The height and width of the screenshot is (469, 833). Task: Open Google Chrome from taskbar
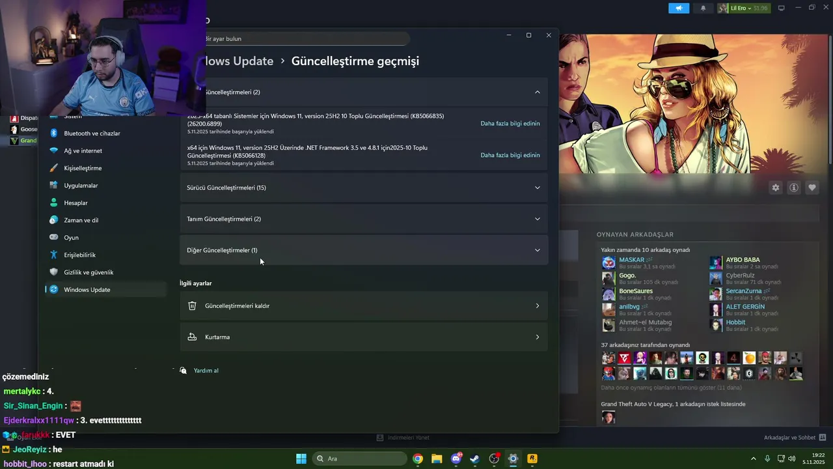pos(418,459)
